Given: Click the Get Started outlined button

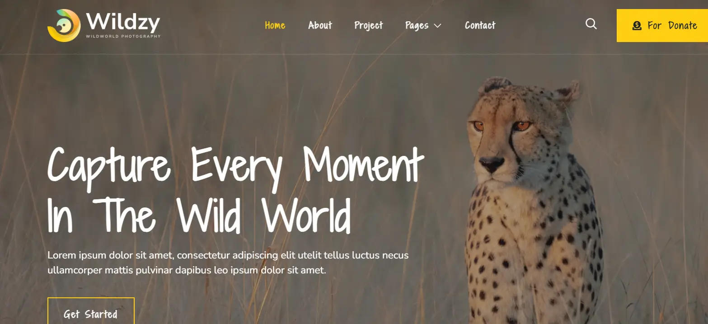Looking at the screenshot, I should [91, 311].
